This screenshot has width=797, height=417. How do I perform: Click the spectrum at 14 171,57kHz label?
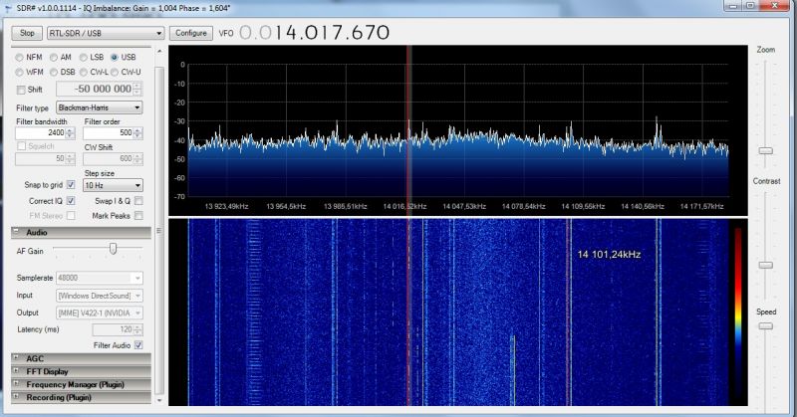(x=702, y=206)
